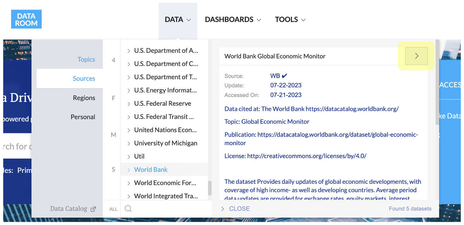Click the 'Found 5 datasets' status text
The width and height of the screenshot is (464, 225).
pos(410,209)
